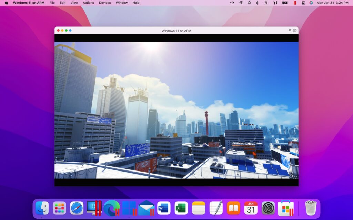
Task: Click the Windows 11 on ARM window title
Action: (176, 31)
